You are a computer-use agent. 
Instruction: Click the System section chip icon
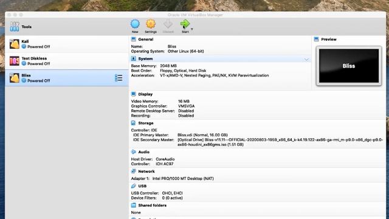pyautogui.click(x=134, y=58)
